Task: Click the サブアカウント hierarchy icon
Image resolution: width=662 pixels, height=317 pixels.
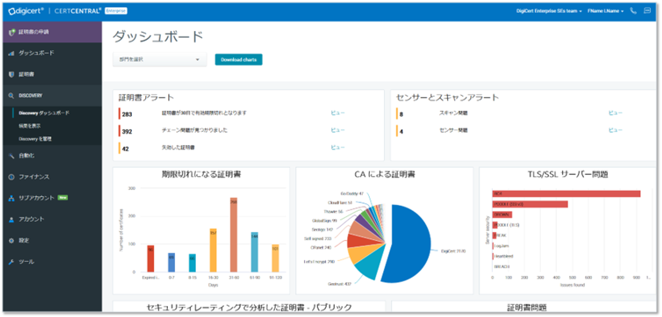Action: pos(12,198)
